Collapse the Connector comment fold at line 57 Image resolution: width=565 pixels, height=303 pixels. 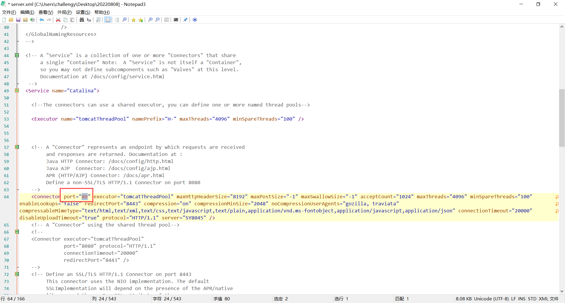coord(17,147)
